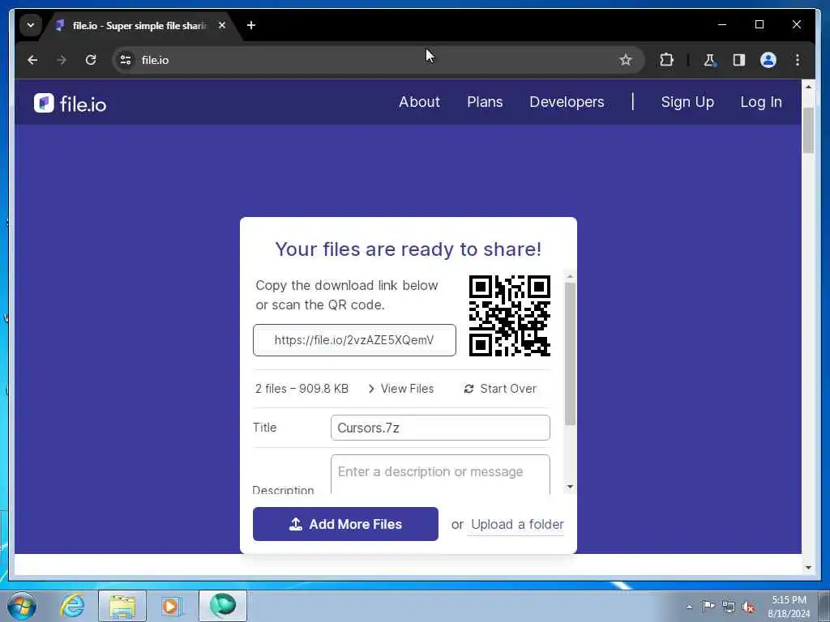Image resolution: width=830 pixels, height=622 pixels.
Task: Show hidden system tray icons
Action: click(689, 607)
